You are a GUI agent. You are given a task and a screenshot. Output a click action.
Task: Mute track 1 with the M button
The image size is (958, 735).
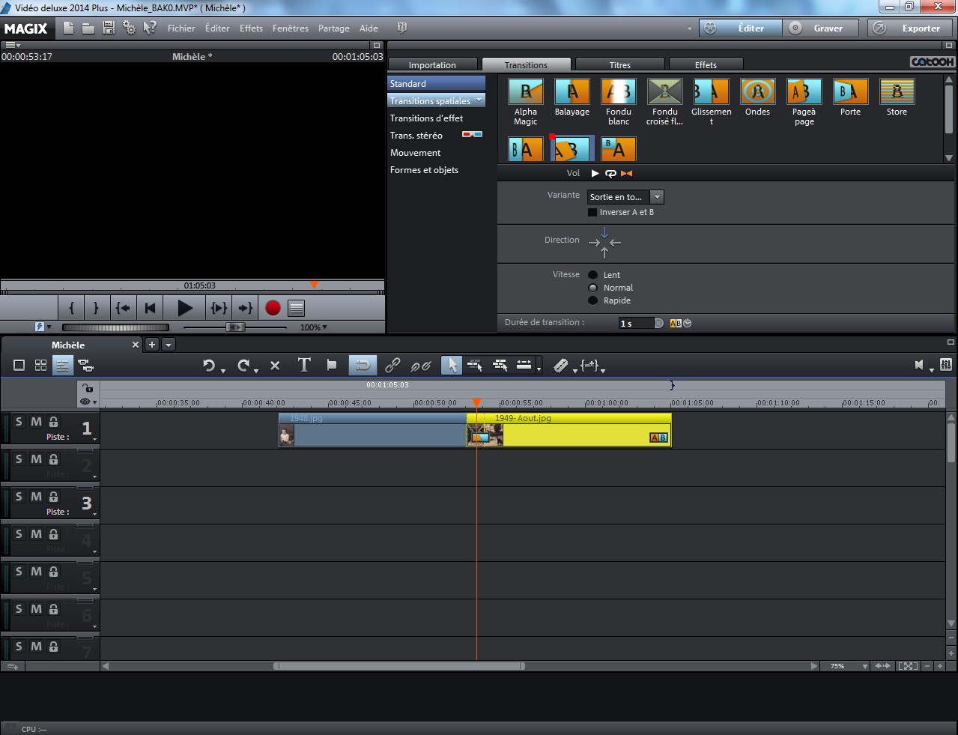point(36,422)
